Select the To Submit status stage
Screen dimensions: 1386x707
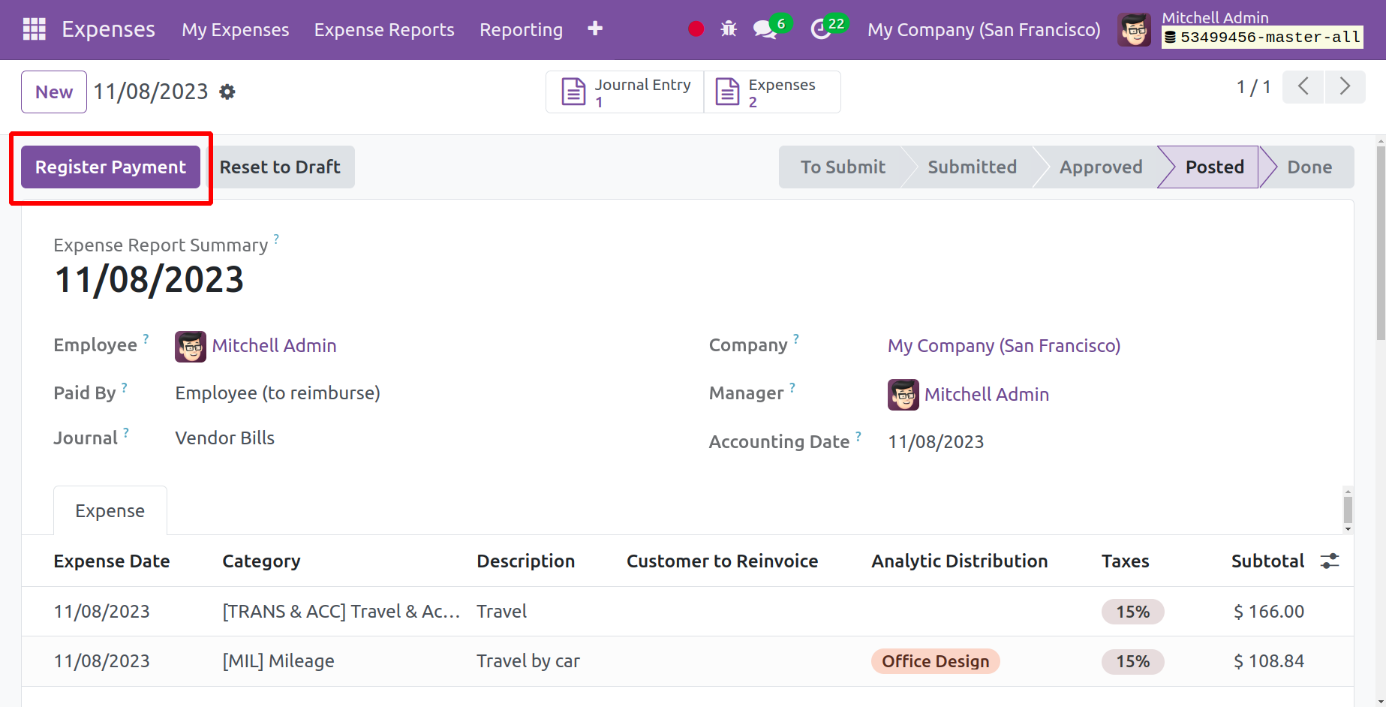(x=843, y=167)
